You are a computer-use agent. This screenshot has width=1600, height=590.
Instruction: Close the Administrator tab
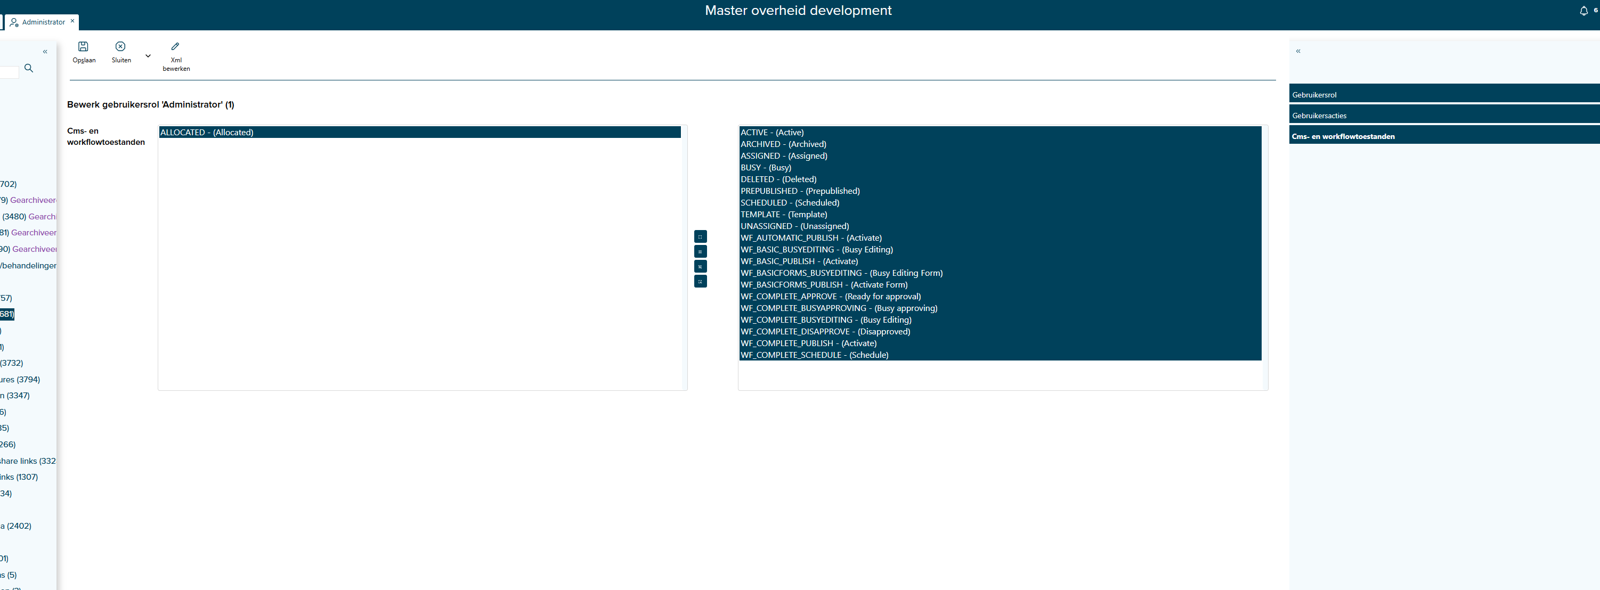(72, 21)
